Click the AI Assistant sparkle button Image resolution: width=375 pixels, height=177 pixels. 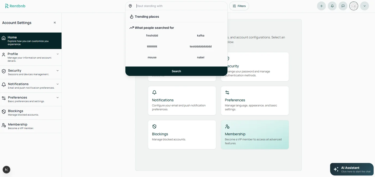[352, 169]
